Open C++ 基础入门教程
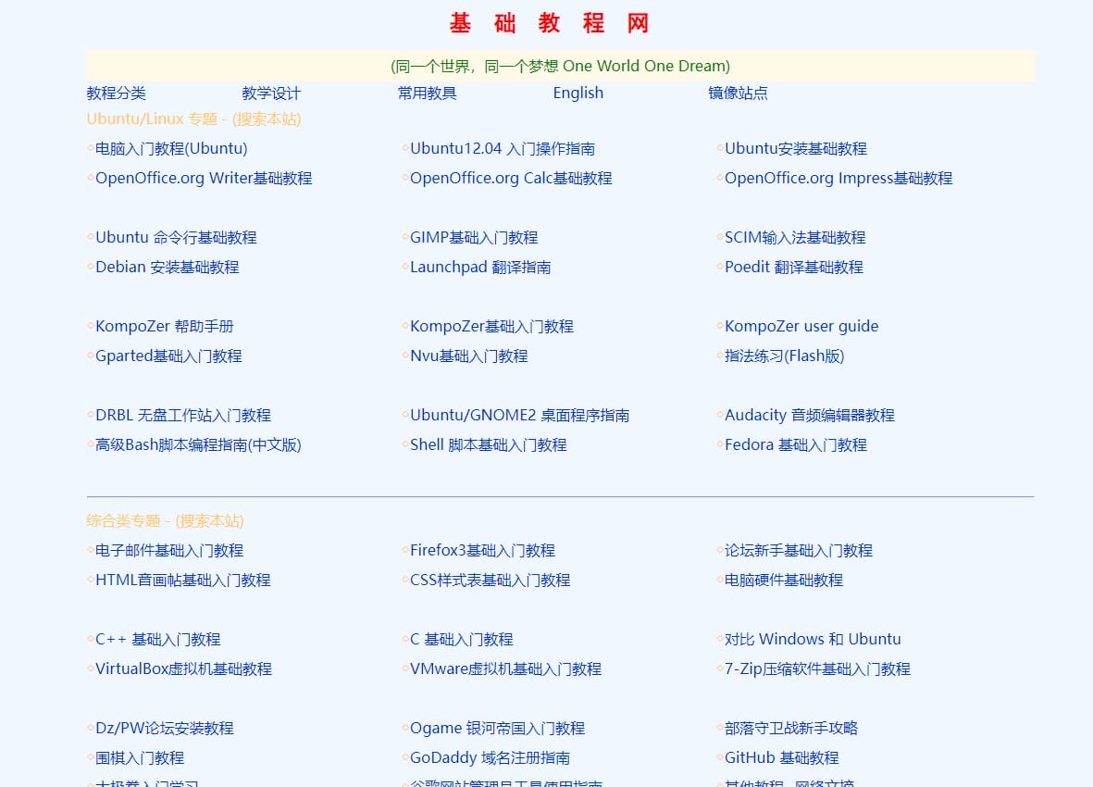This screenshot has height=787, width=1093. point(158,639)
